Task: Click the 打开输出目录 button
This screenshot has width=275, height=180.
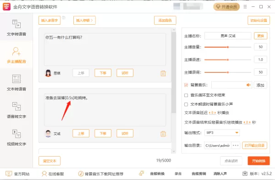Action: coord(254,146)
